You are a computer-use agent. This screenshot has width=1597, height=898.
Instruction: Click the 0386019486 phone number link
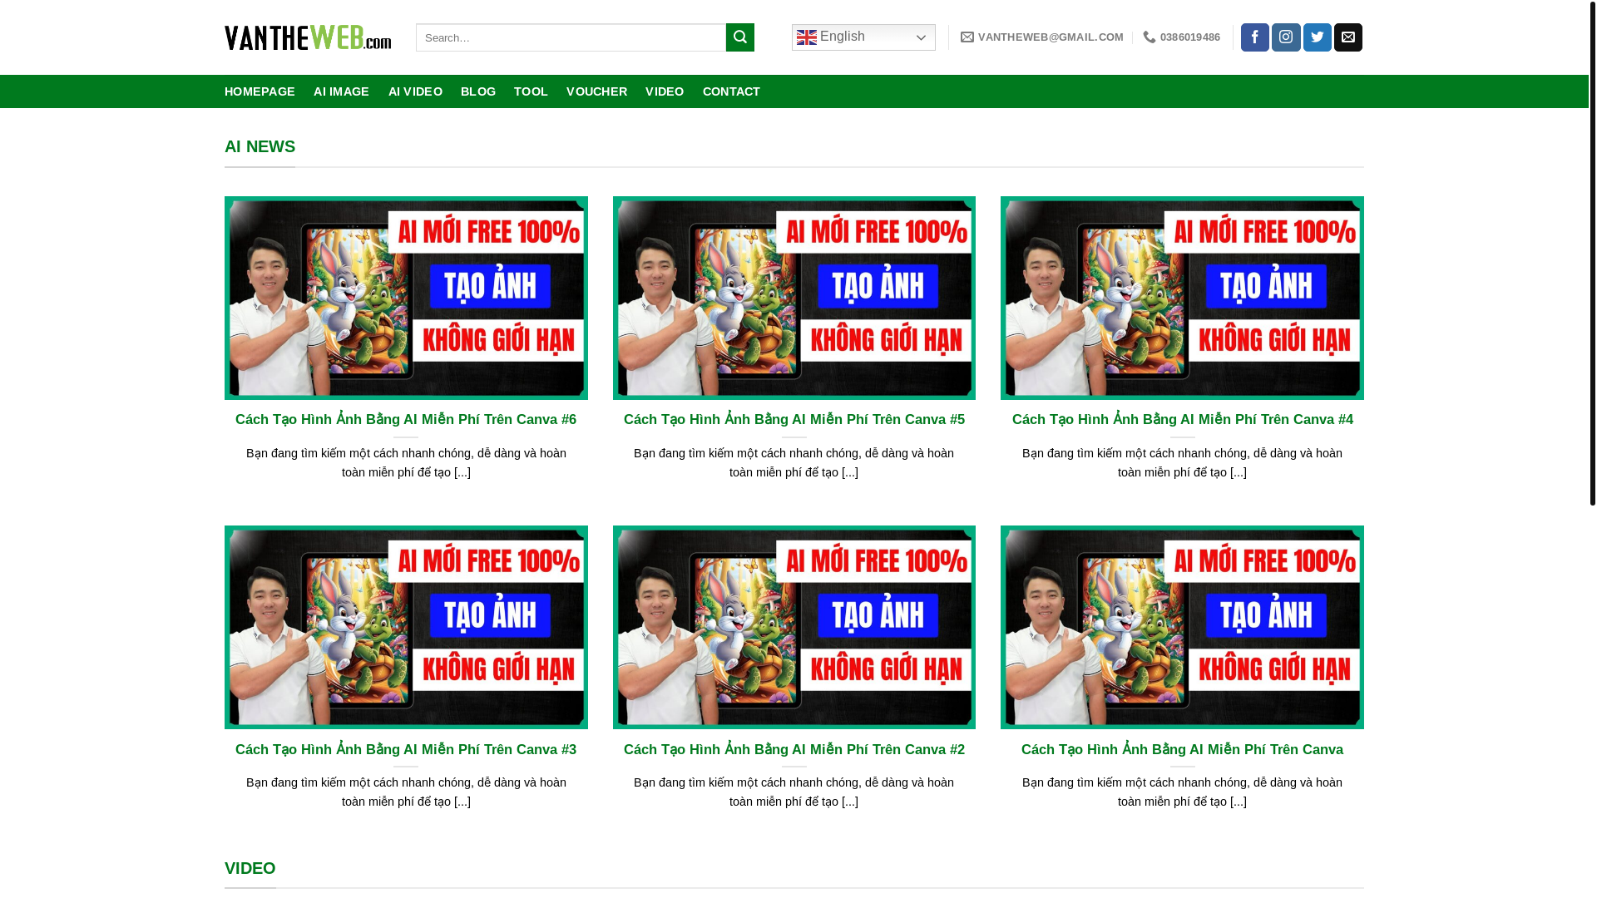click(x=1182, y=37)
